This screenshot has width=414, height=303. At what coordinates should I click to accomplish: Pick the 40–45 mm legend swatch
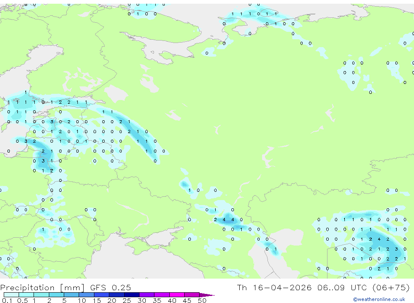pos(177,295)
